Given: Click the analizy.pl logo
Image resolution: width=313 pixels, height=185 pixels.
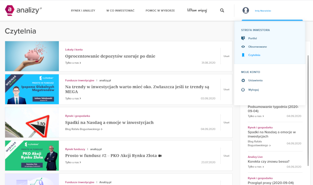Looking at the screenshot, I should point(24,10).
